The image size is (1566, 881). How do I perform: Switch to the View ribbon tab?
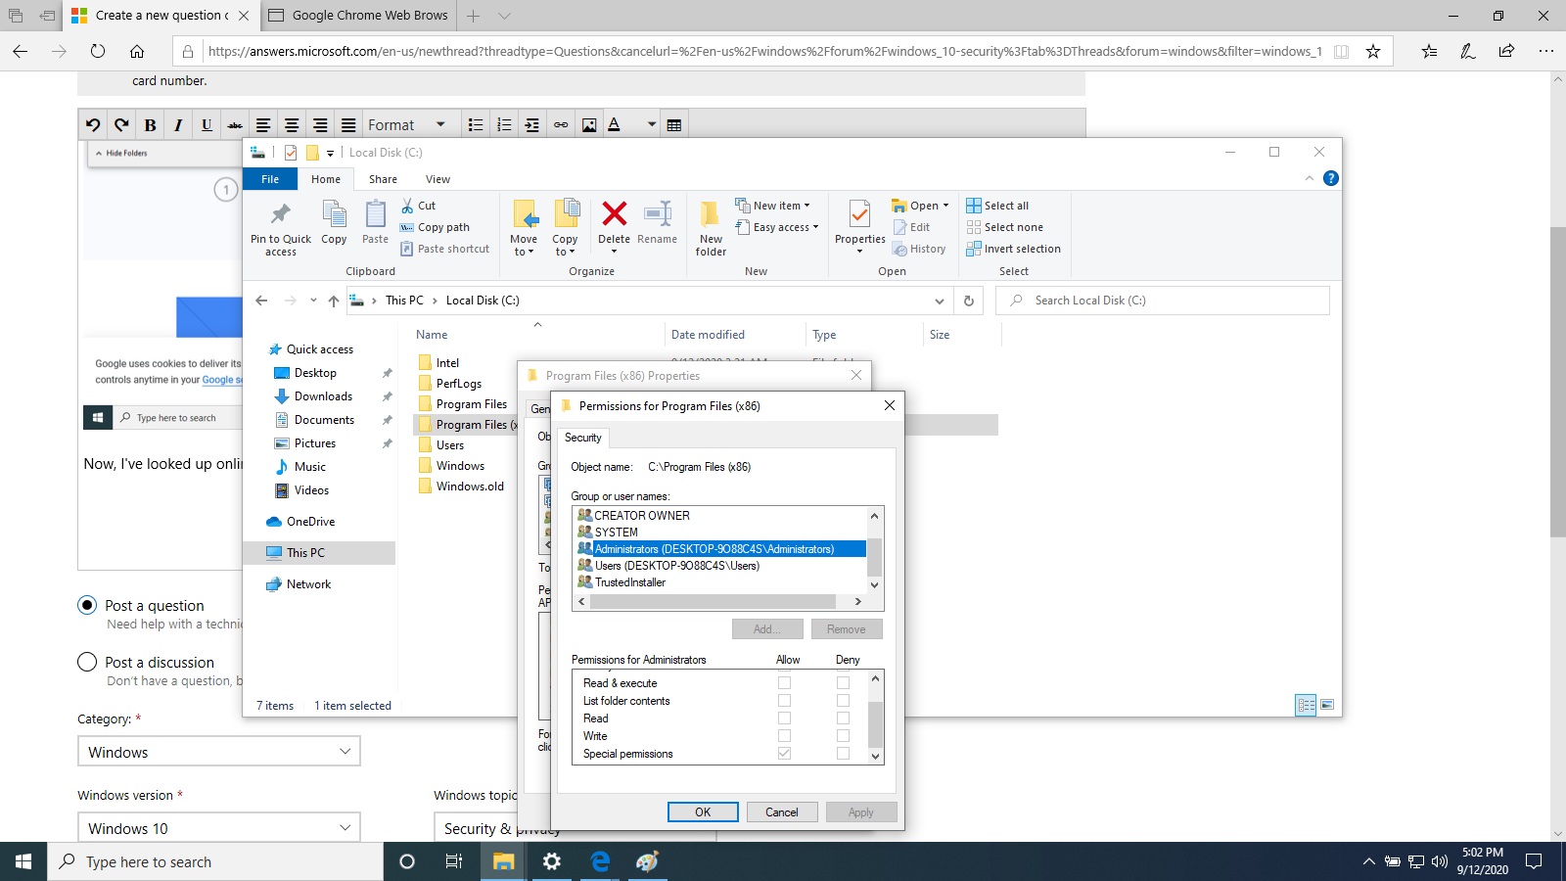click(438, 179)
